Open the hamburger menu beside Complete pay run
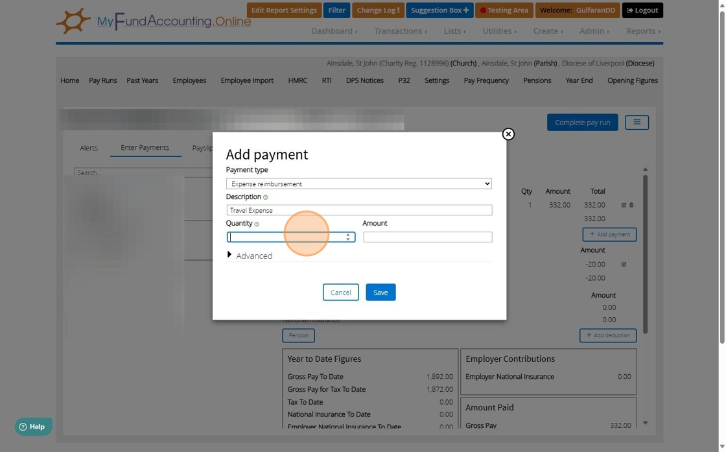 click(x=637, y=123)
